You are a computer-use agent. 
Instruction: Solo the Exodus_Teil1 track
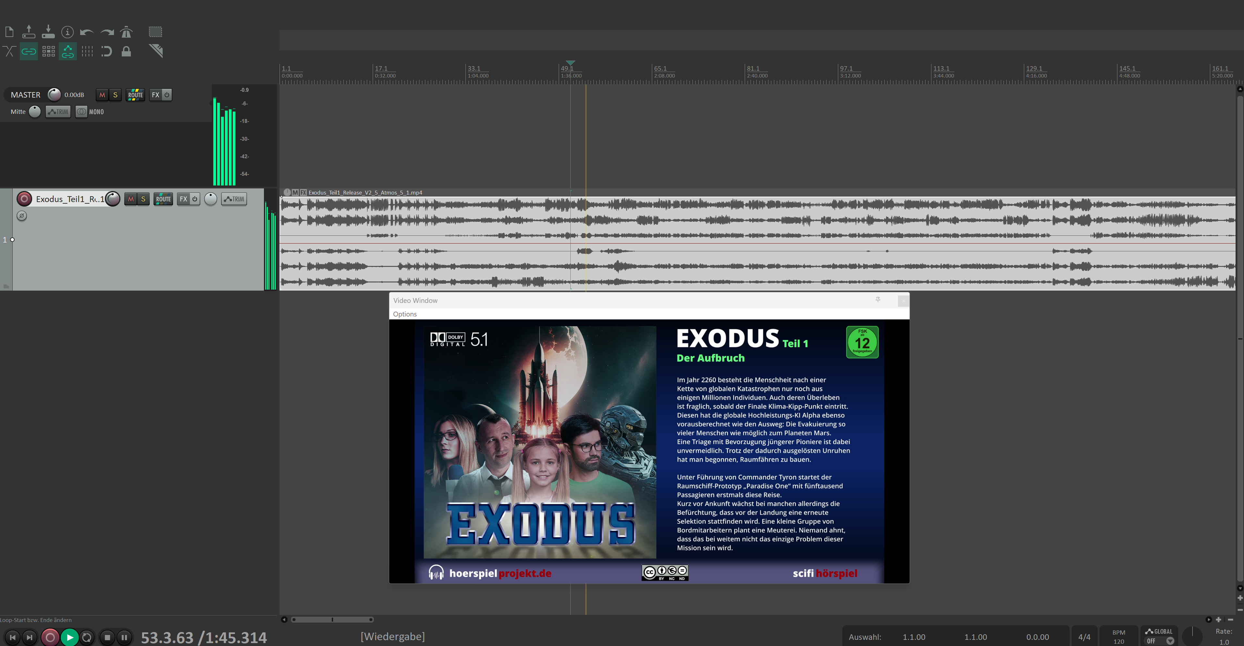point(143,199)
